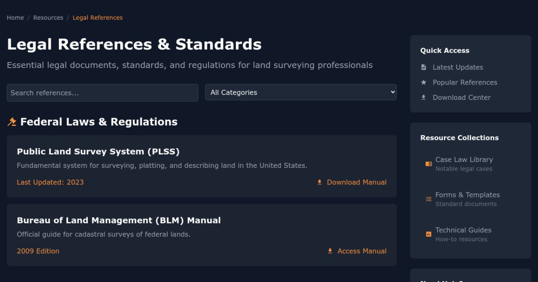This screenshot has height=282, width=538.
Task: Focus the Search references input field
Action: (102, 93)
